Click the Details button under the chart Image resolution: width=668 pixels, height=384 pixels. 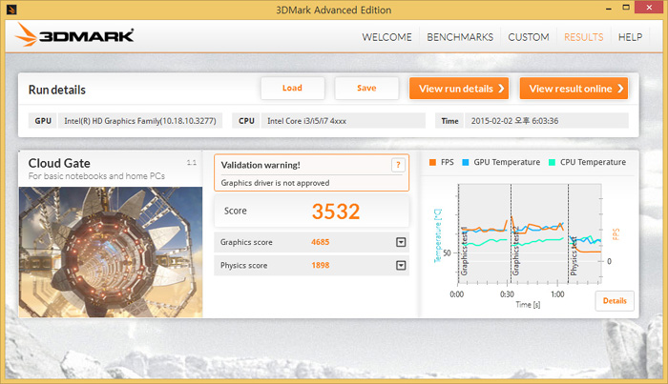[615, 301]
